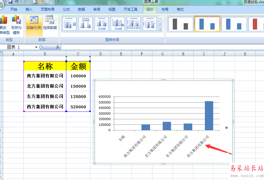Screen dimensions: 264x180
Task: Click the Redo arrow icon
Action: 26,2
